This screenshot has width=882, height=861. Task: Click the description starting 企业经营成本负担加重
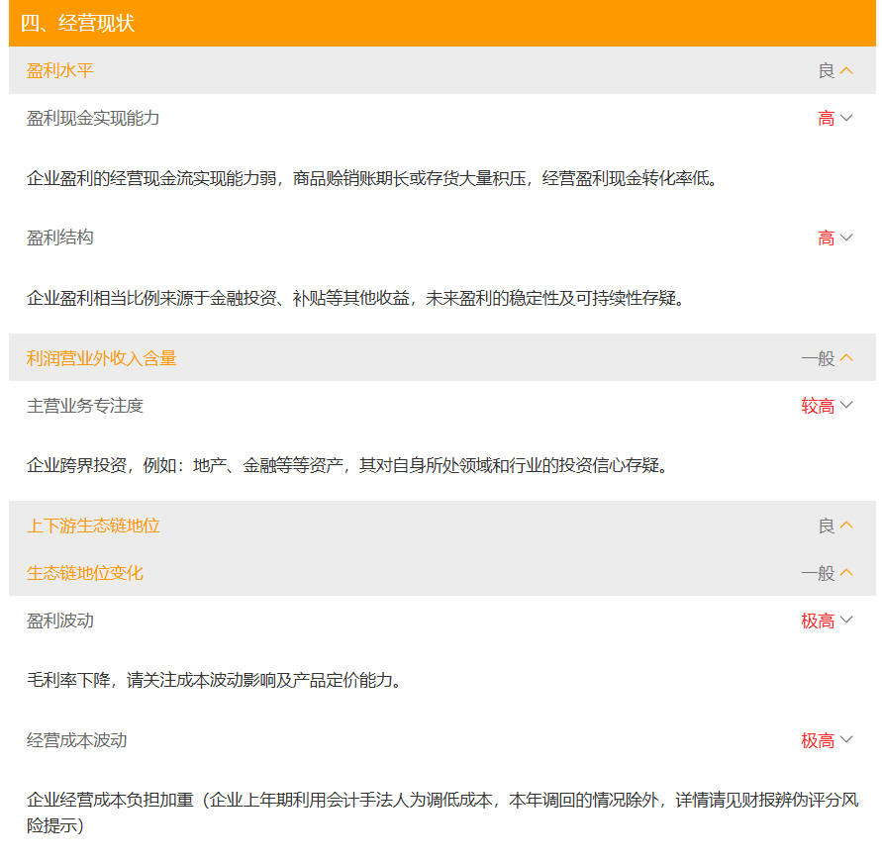[x=442, y=813]
